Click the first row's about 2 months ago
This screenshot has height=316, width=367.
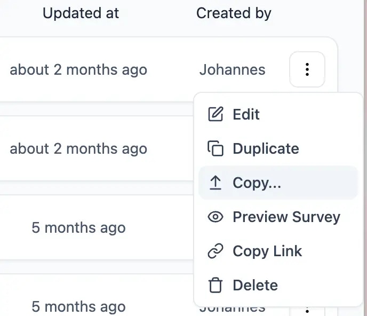[78, 70]
